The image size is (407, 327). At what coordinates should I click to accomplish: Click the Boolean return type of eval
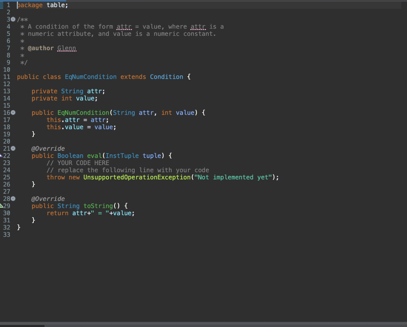(70, 156)
